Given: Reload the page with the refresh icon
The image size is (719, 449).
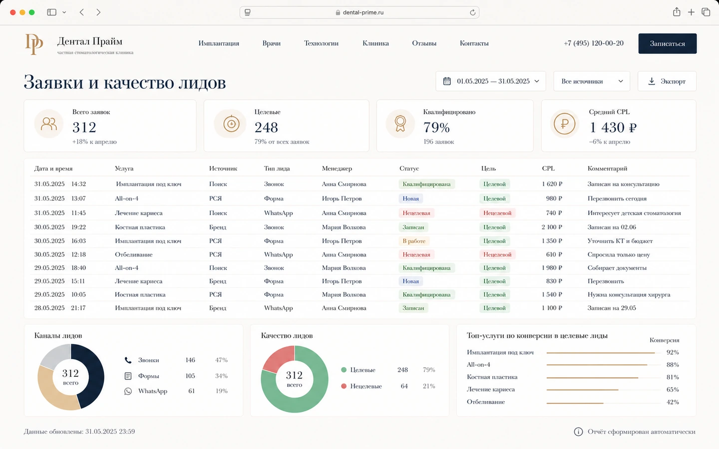Looking at the screenshot, I should point(472,12).
